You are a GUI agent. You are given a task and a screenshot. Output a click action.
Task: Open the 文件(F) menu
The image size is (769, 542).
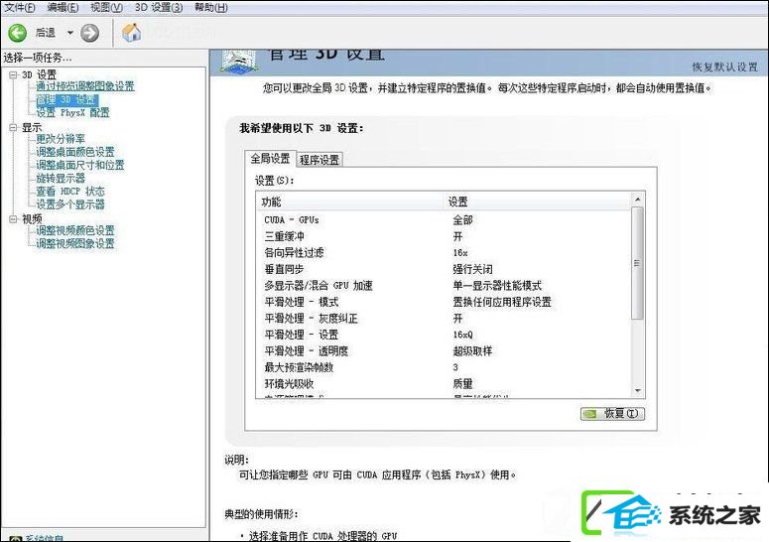[20, 7]
